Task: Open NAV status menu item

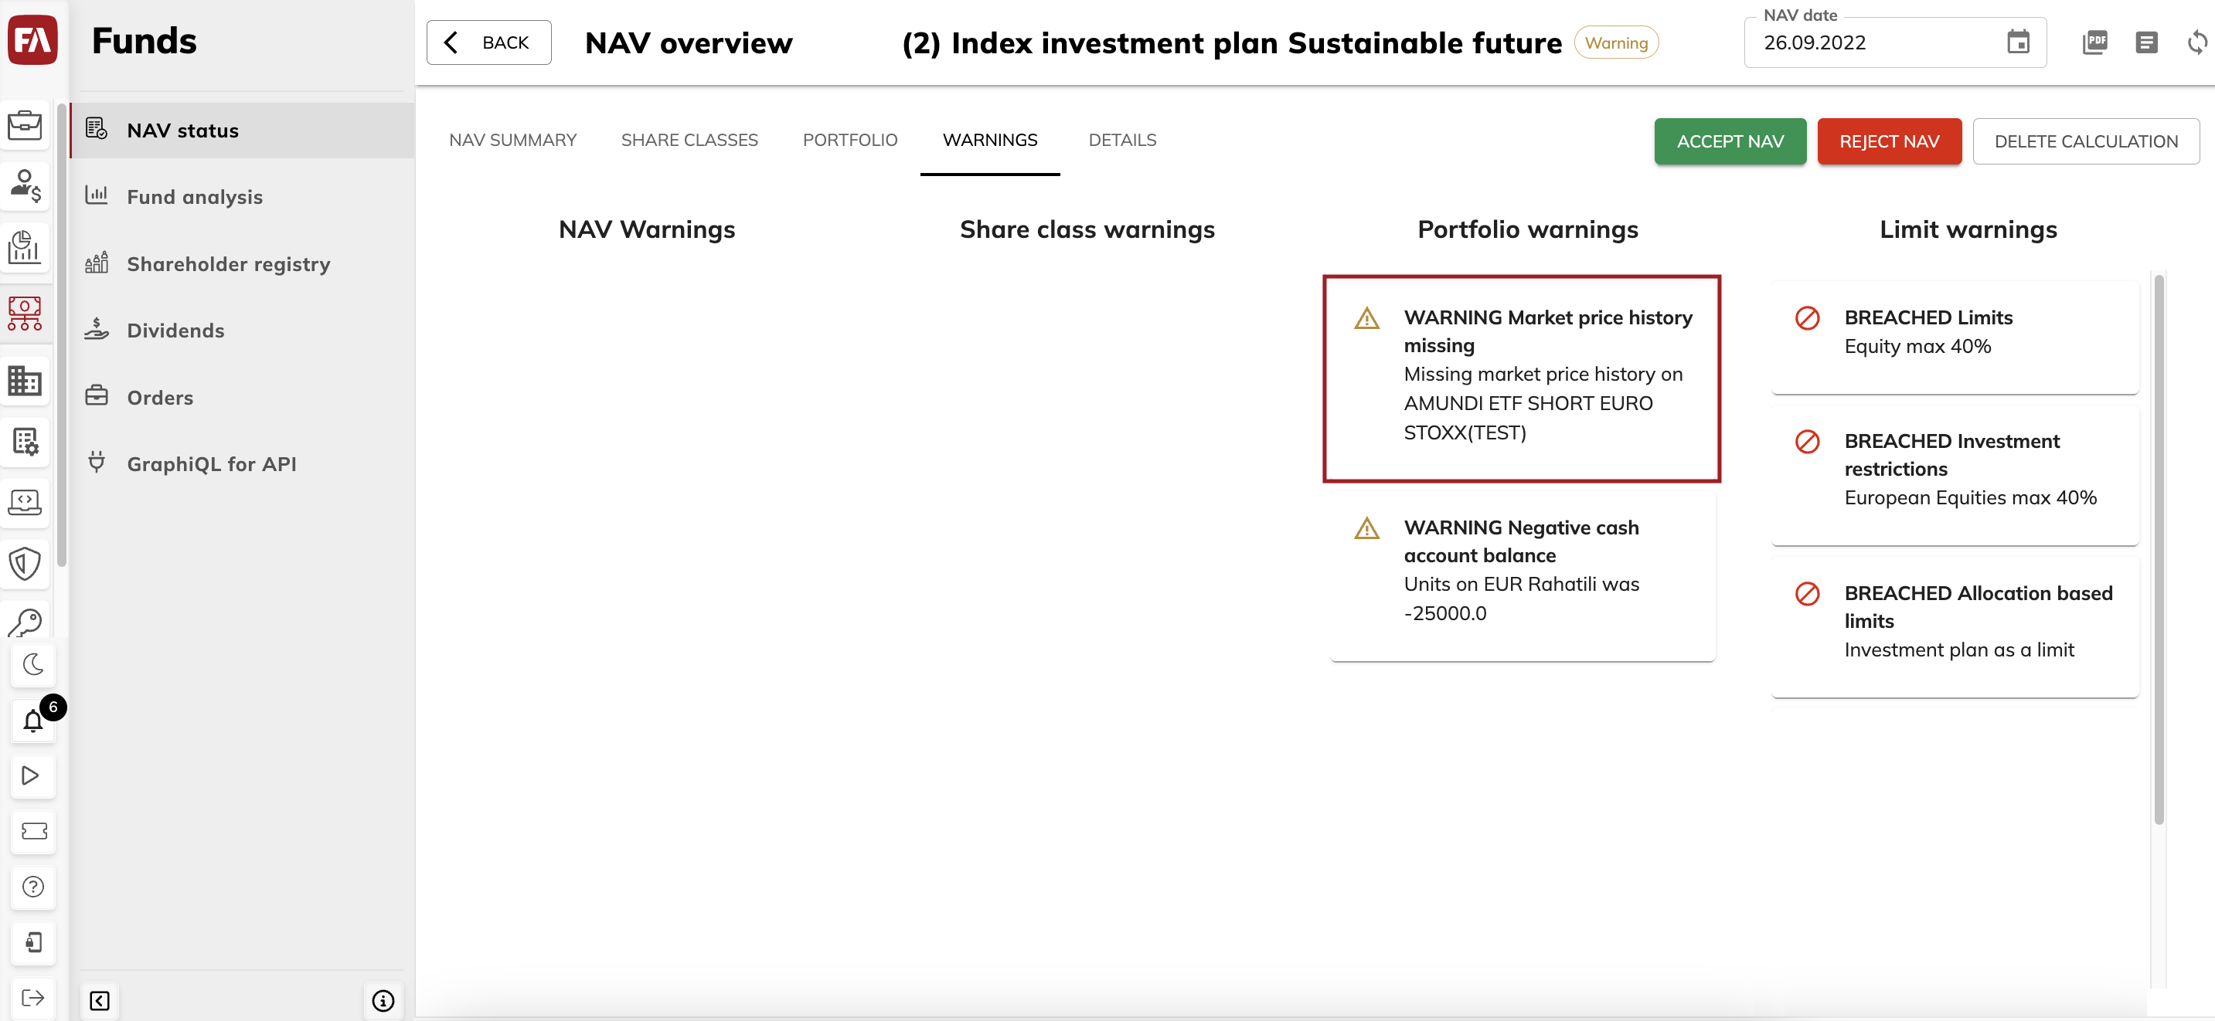Action: pos(243,131)
